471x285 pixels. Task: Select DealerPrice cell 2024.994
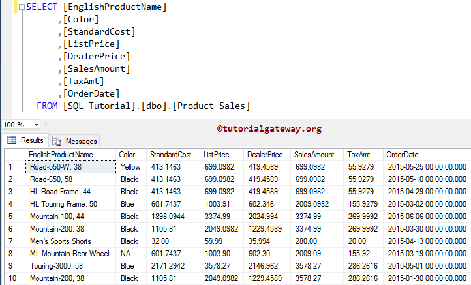click(267, 217)
